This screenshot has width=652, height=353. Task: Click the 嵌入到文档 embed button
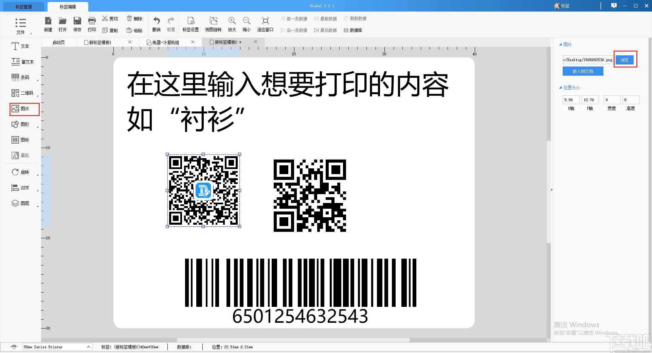coord(583,71)
